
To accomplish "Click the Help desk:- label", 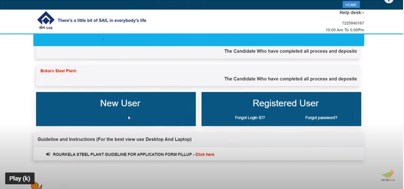I will coord(351,13).
